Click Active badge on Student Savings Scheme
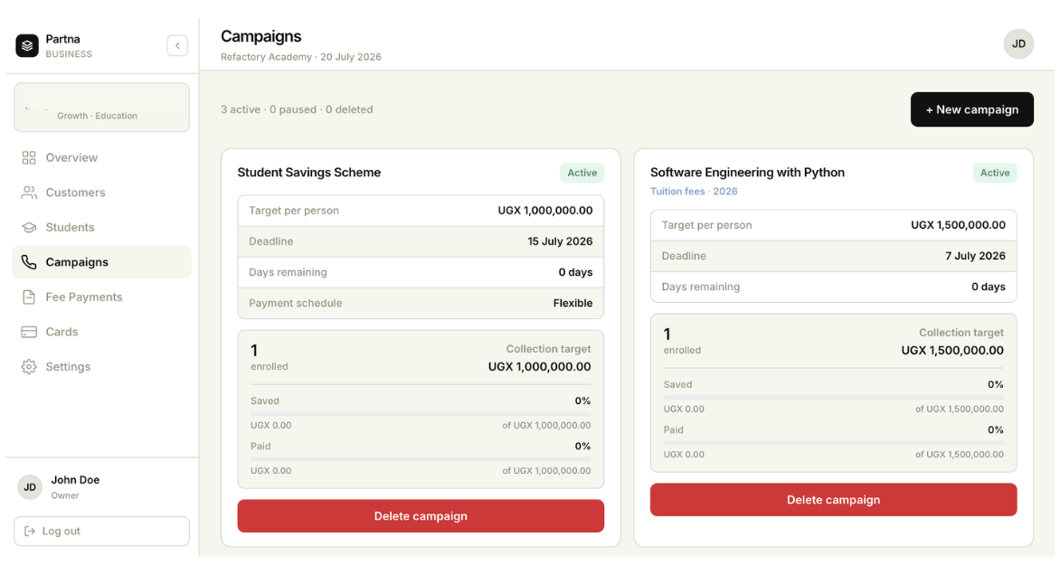The width and height of the screenshot is (1060, 575). [x=582, y=173]
